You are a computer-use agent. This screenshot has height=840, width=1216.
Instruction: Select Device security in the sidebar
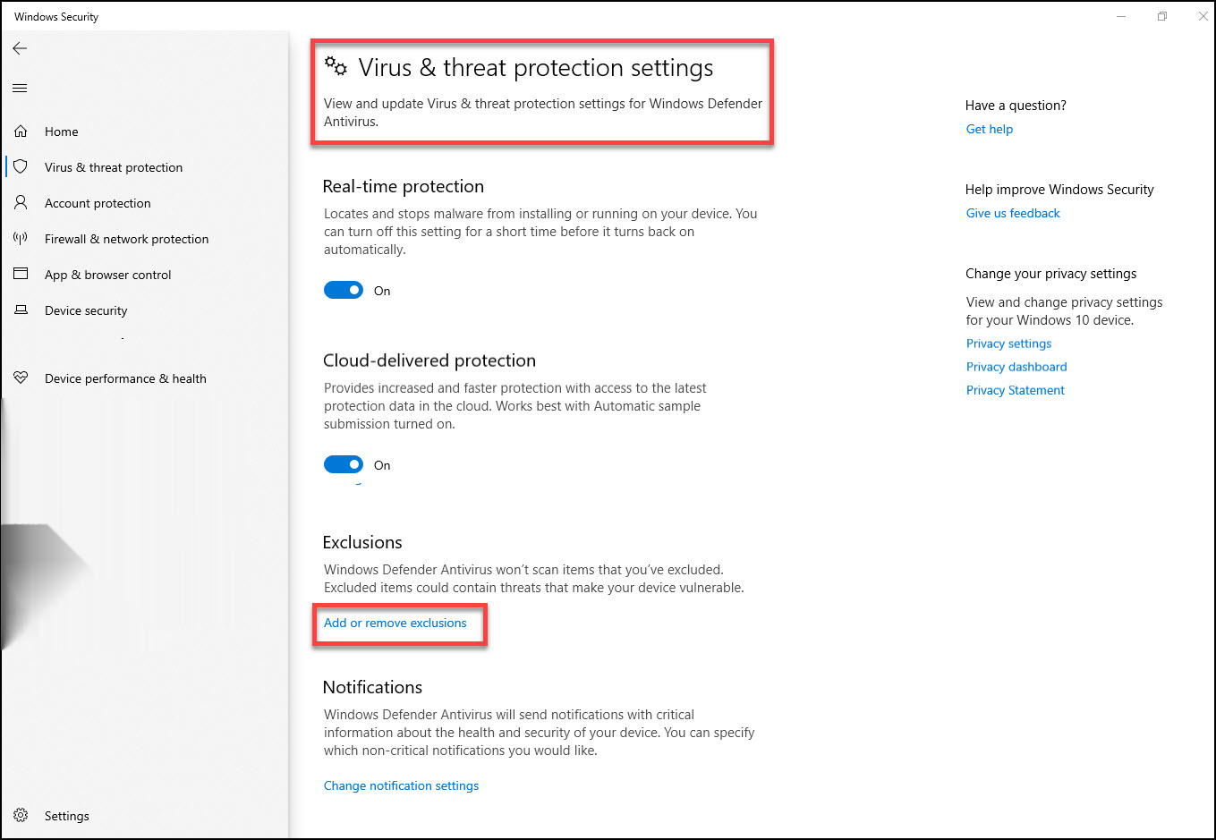coord(85,310)
